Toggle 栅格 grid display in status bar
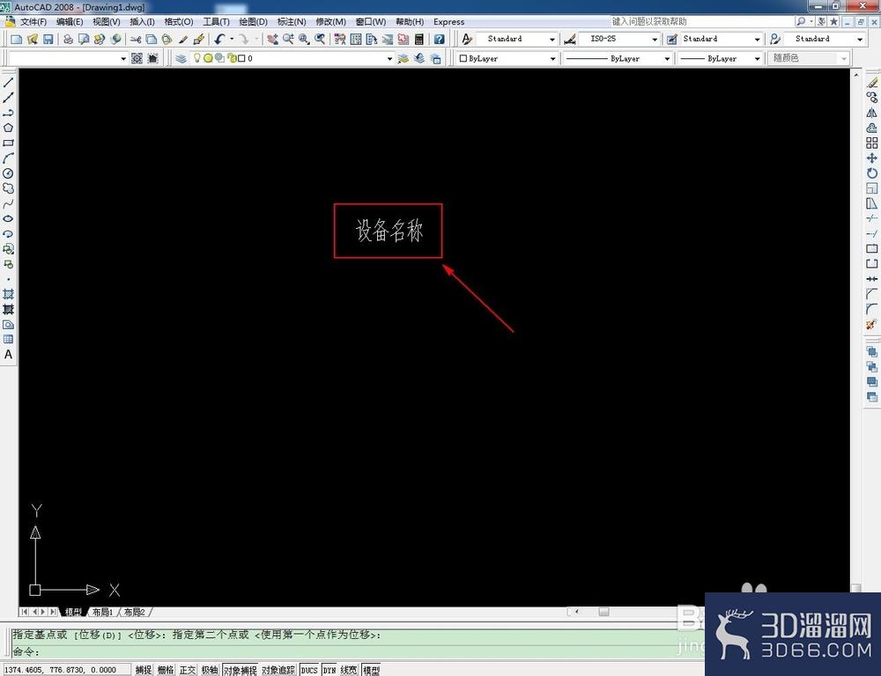The image size is (881, 676). 166,670
